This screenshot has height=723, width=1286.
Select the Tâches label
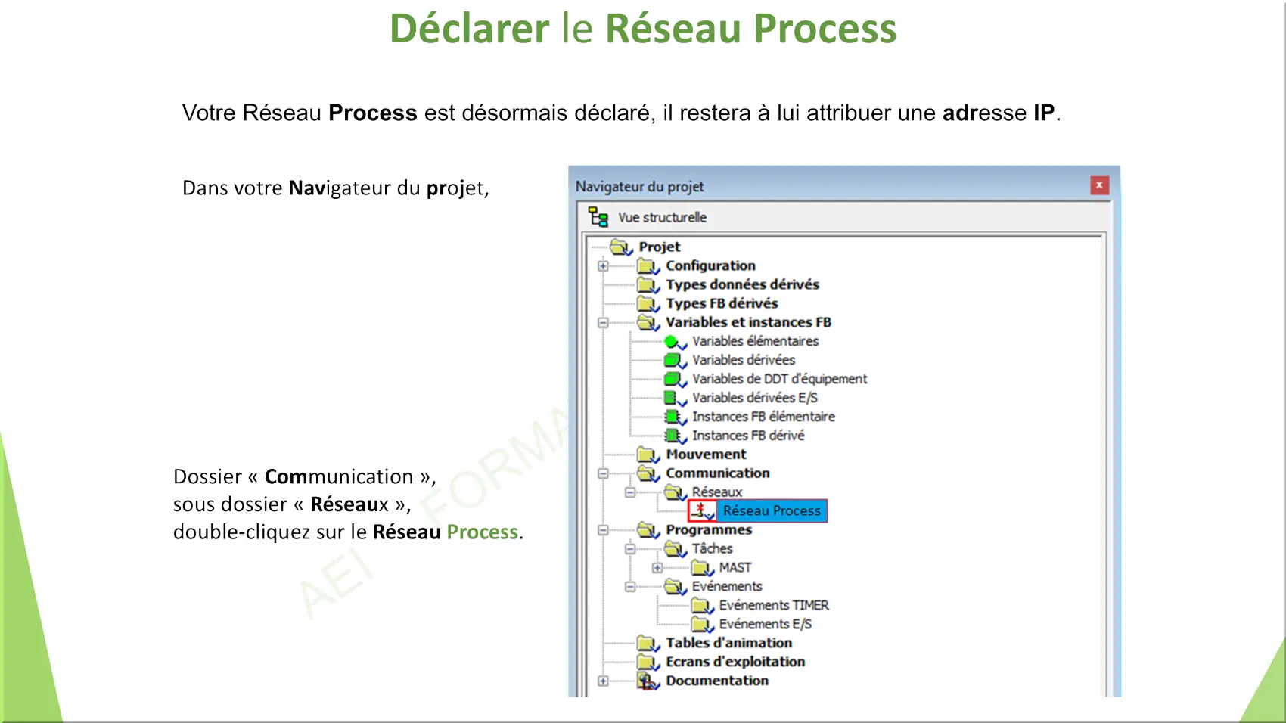(x=713, y=549)
